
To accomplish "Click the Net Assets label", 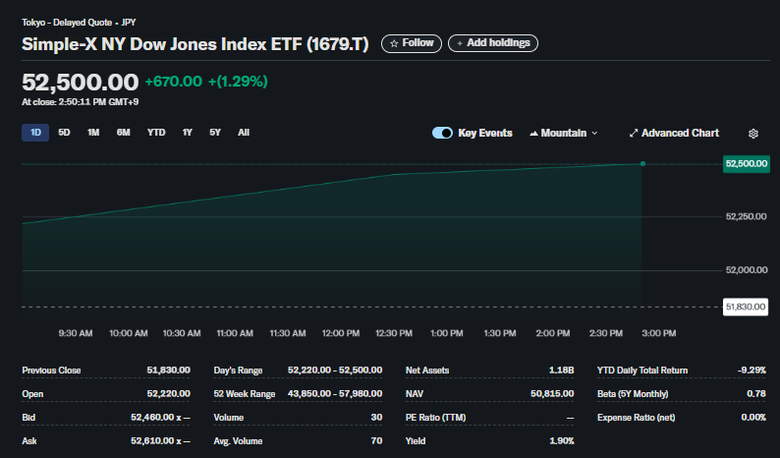I will coord(427,371).
